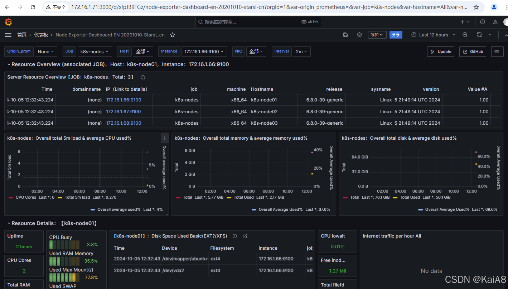
Task: Open the refresh interval dropdown arrow
Action: point(490,35)
